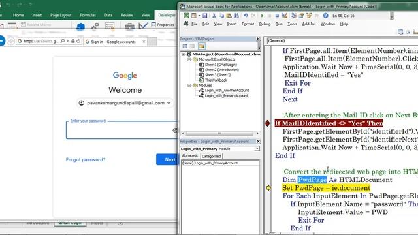This screenshot has height=235, width=418.
Task: Click the Break (pause) icon in VBA toolbar
Action: [270, 16]
